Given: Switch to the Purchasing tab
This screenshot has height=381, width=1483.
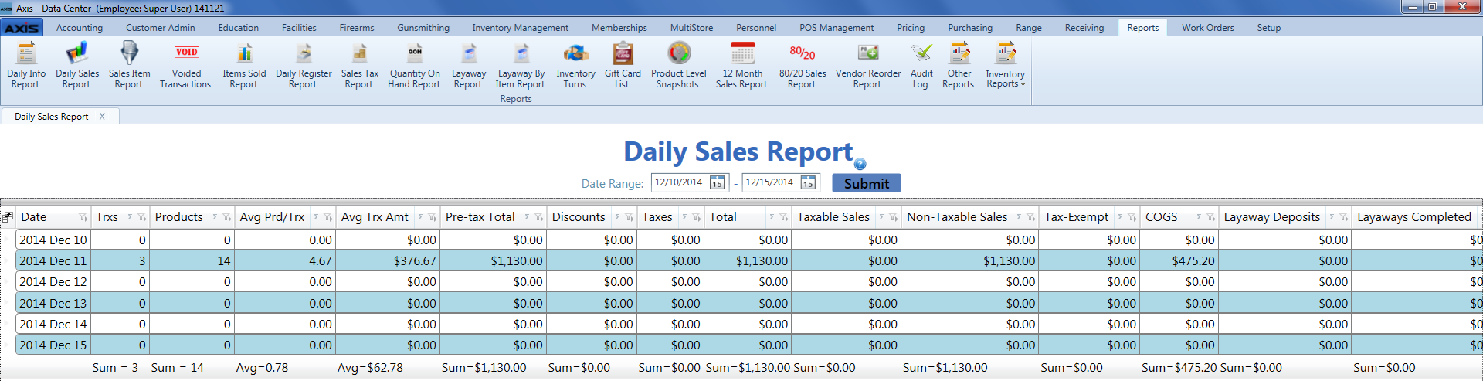Looking at the screenshot, I should pos(970,28).
